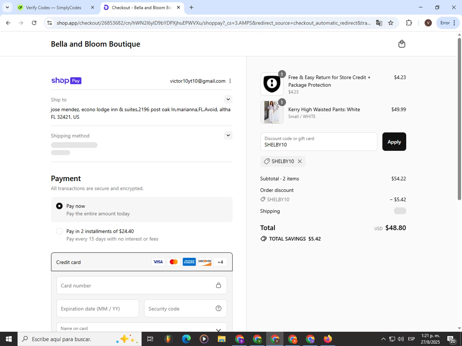Click the ESP input language indicator
The width and height of the screenshot is (462, 346).
[411, 339]
